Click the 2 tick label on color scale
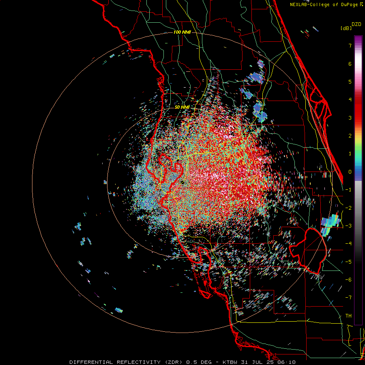Viewport: 365px width, 365px height. pyautogui.click(x=350, y=136)
